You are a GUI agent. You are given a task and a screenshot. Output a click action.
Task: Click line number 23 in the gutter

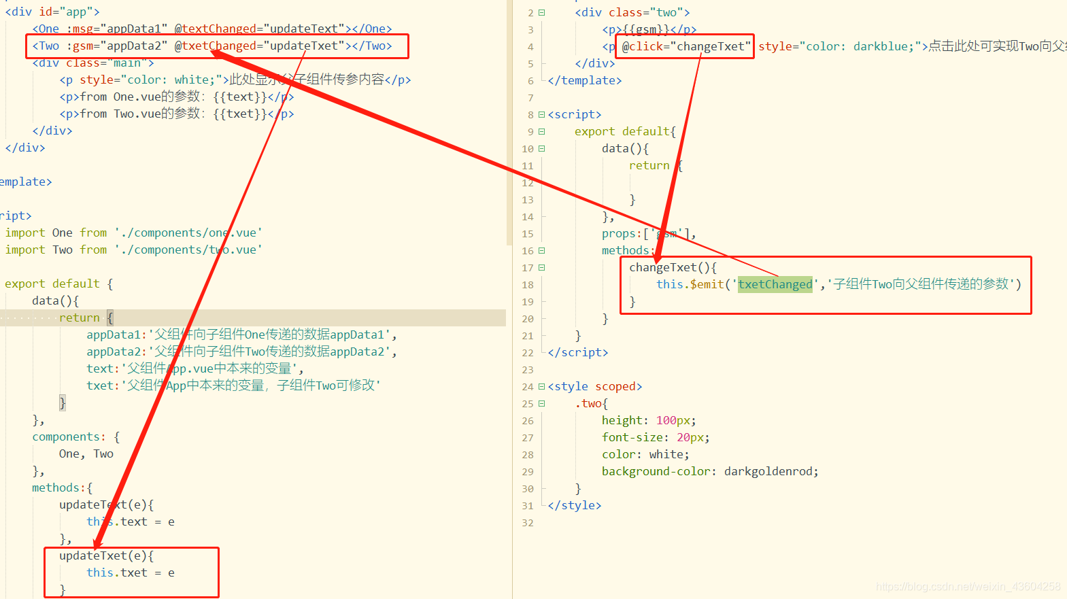tap(528, 369)
